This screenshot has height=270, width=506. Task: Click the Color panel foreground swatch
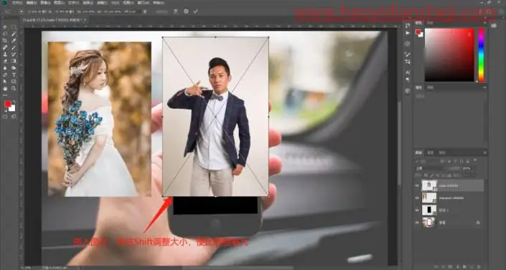[x=418, y=32]
